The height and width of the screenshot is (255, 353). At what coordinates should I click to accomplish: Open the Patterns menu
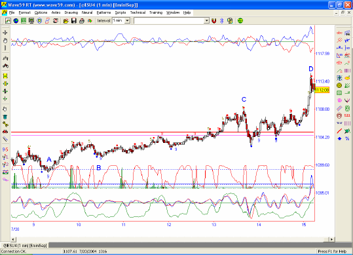[x=103, y=12]
